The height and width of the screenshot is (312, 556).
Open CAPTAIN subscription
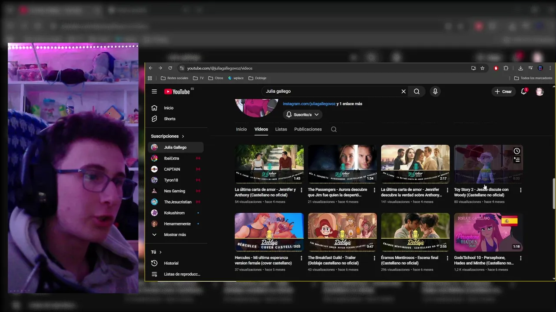pyautogui.click(x=175, y=169)
